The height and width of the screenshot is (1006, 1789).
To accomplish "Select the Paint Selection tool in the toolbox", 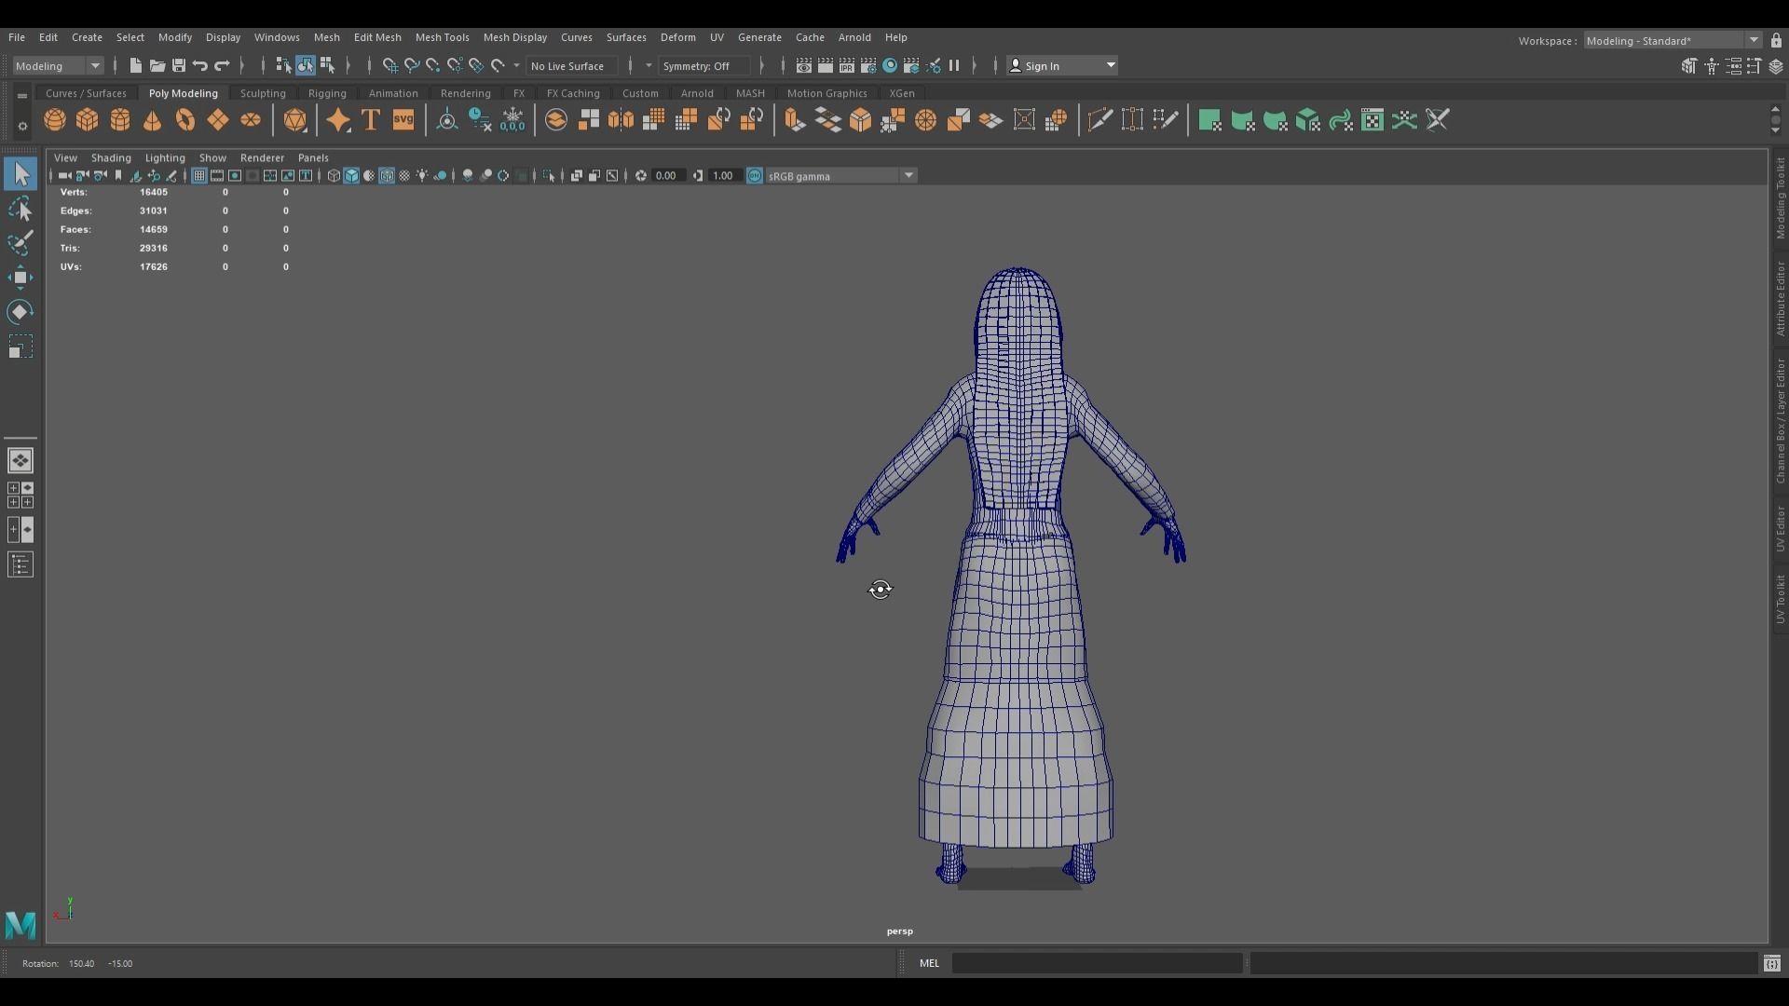I will [20, 244].
